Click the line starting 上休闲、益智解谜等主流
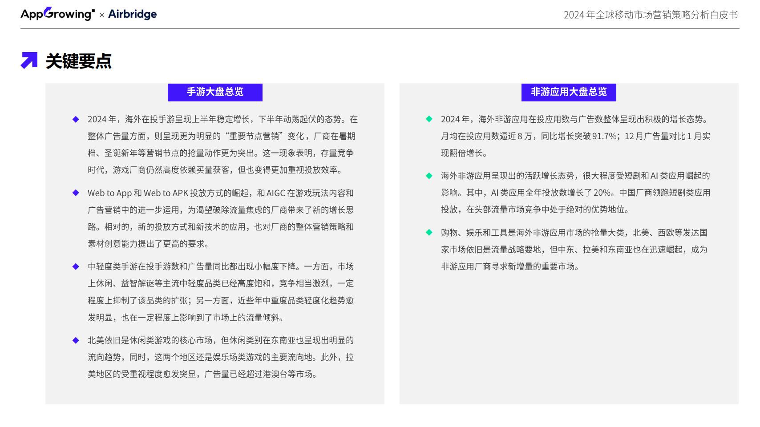 [x=221, y=283]
